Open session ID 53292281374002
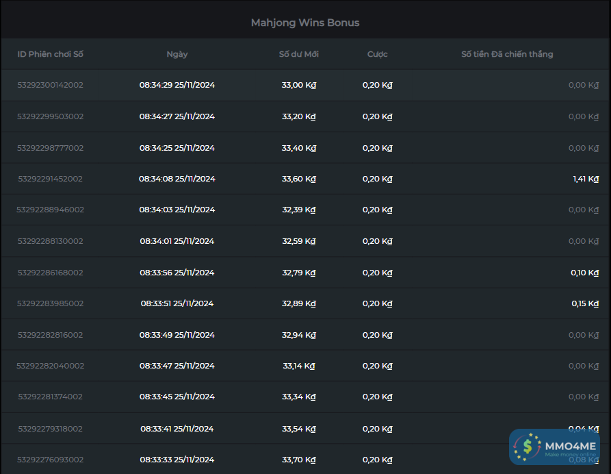 51,397
